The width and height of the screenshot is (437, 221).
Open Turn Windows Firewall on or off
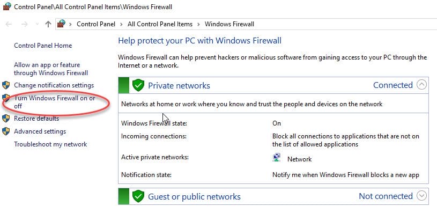pos(54,102)
